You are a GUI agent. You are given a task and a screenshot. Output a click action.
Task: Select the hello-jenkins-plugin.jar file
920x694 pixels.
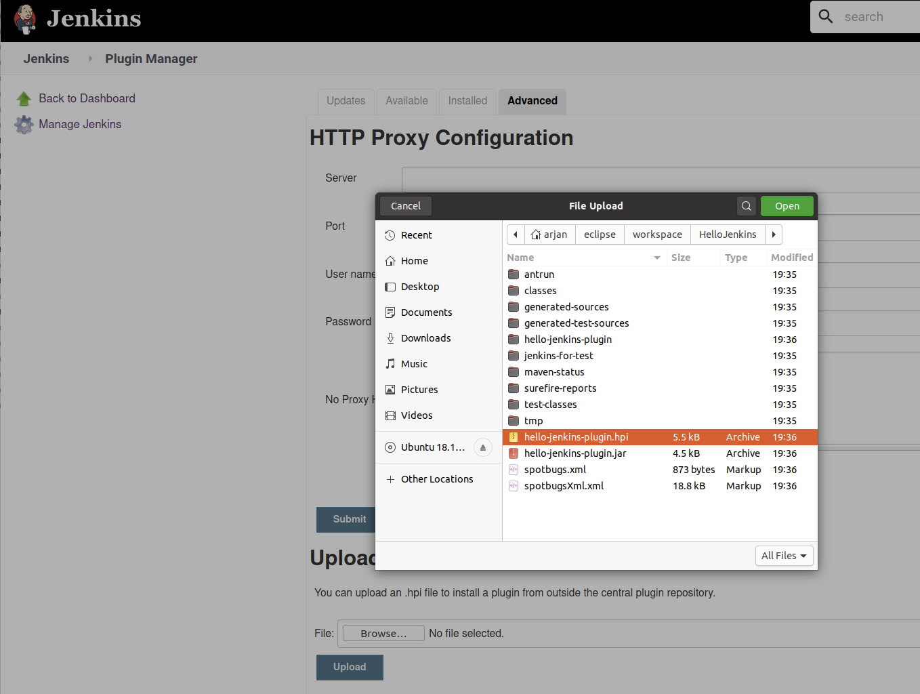point(574,453)
